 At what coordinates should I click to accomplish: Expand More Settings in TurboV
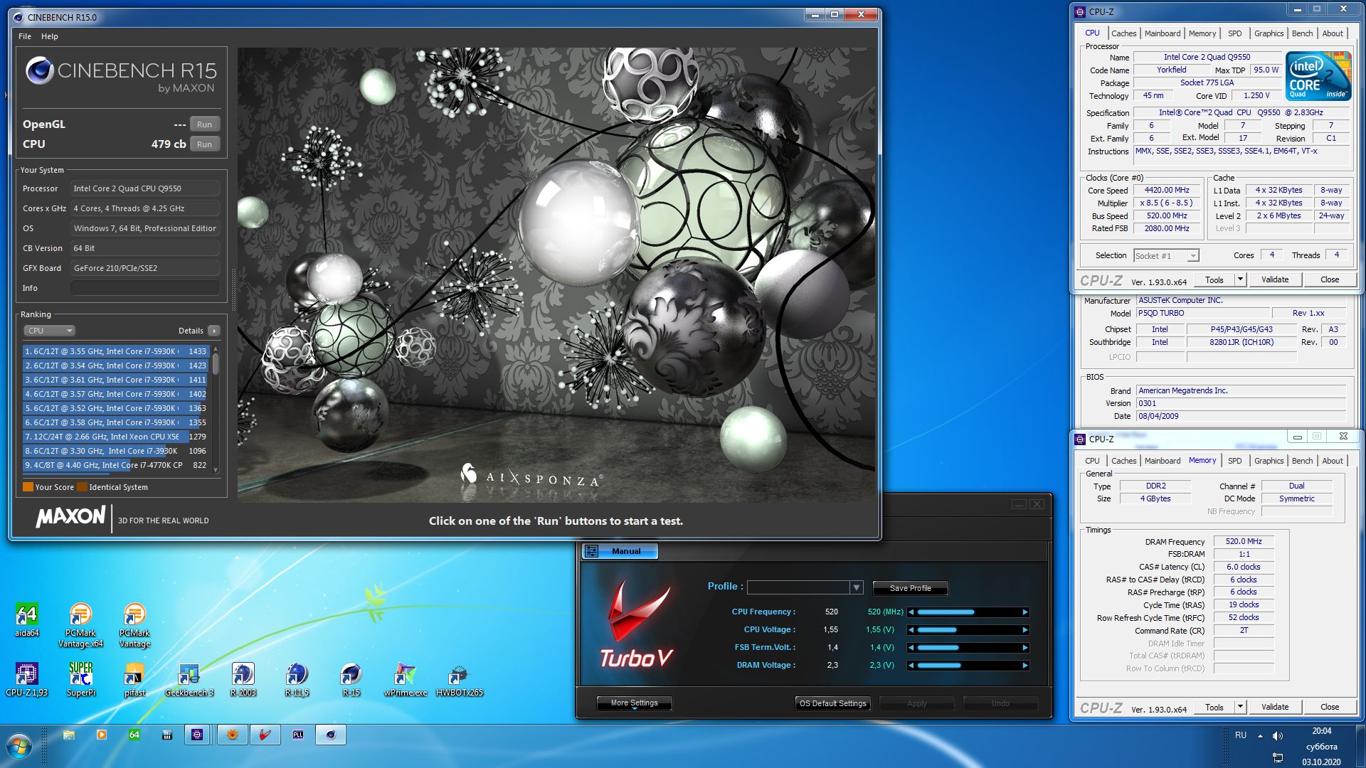[x=634, y=703]
